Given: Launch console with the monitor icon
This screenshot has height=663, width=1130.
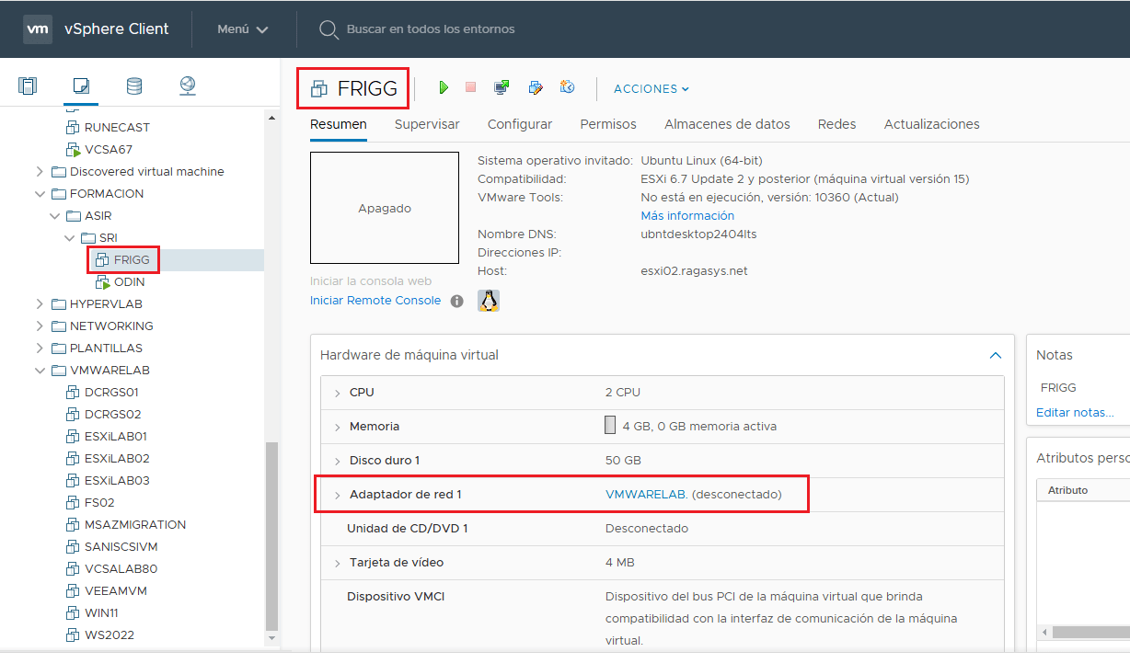Looking at the screenshot, I should click(x=502, y=87).
